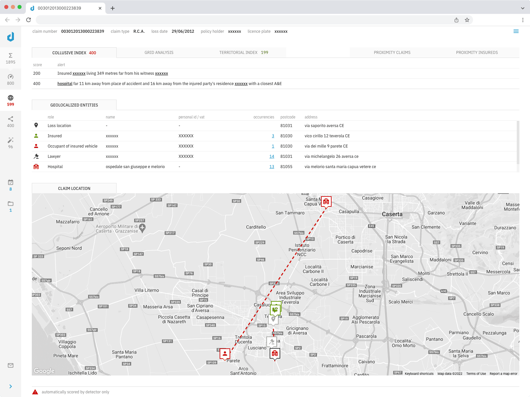
Task: Click the red warning triangle icon at bottom
Action: click(x=35, y=392)
